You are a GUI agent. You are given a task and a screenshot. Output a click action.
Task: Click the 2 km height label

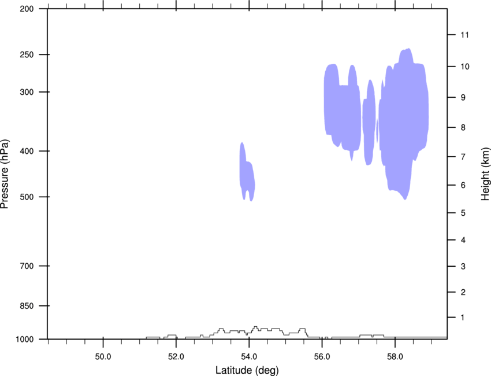point(463,292)
